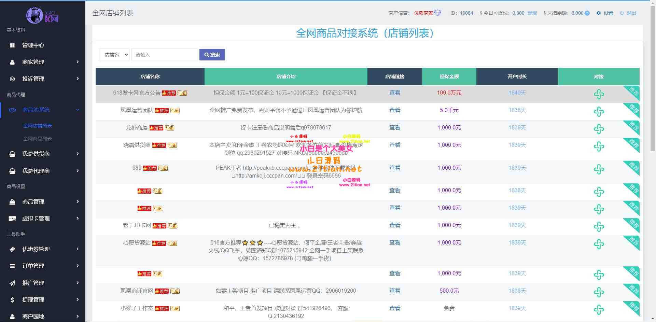Open 全网商品列表 submenu item

pos(38,139)
